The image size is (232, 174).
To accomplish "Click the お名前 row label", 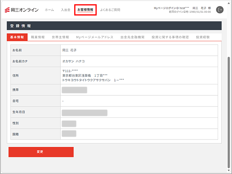I will pos(17,50).
